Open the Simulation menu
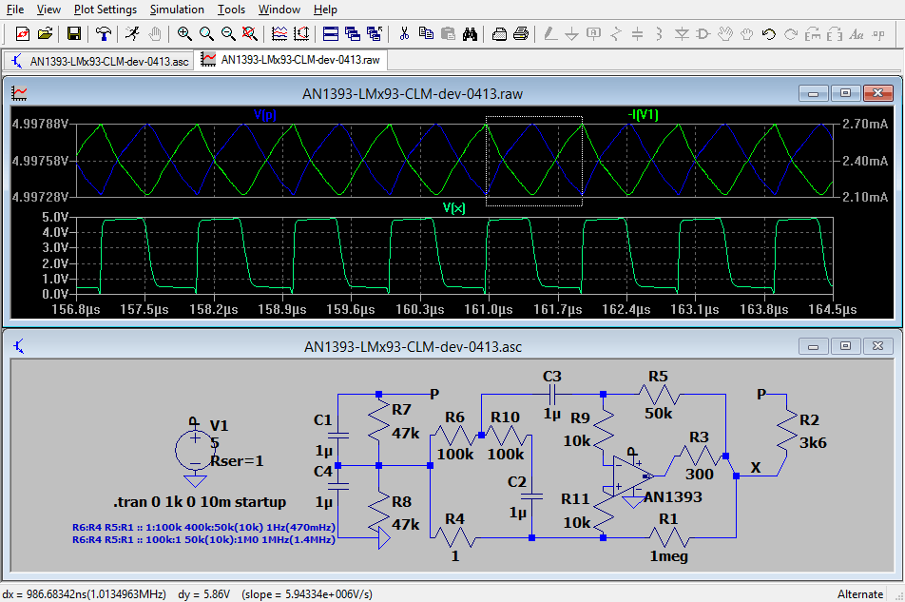Image resolution: width=905 pixels, height=602 pixels. pos(177,10)
